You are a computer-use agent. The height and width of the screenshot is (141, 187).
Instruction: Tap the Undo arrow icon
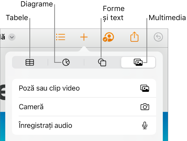click(158, 37)
